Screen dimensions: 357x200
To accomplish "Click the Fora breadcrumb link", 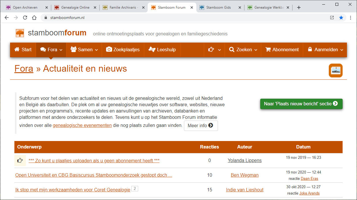I will tap(24, 69).
